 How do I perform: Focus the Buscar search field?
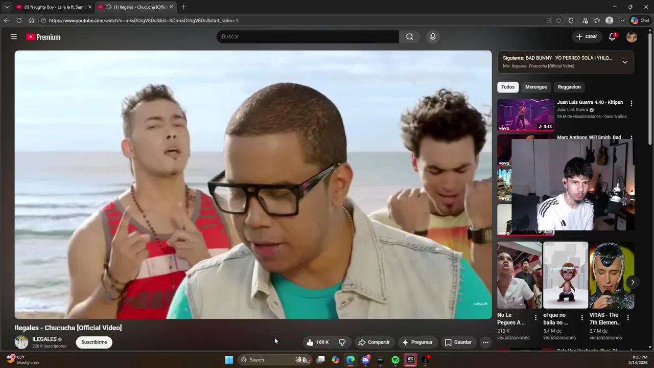point(308,37)
